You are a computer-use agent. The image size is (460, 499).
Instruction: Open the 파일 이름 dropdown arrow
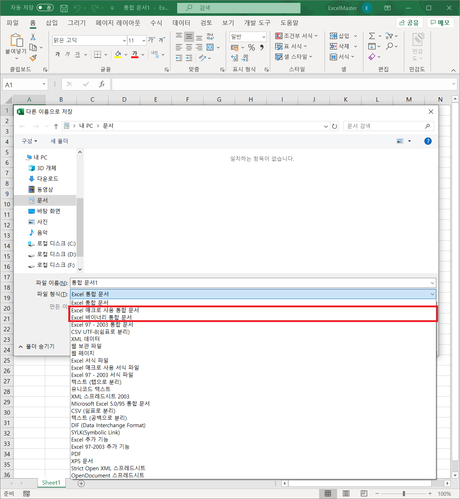pos(432,283)
